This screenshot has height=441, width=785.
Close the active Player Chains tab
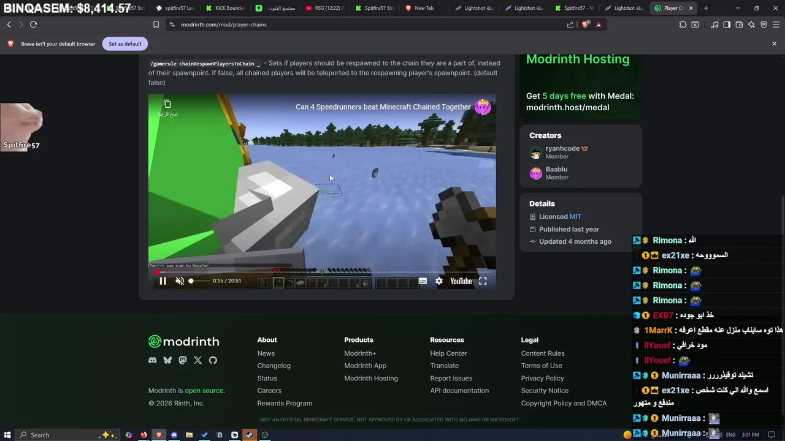click(x=691, y=8)
